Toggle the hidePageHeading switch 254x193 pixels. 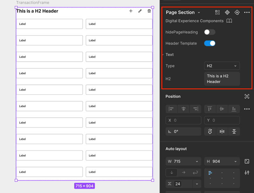tap(209, 32)
